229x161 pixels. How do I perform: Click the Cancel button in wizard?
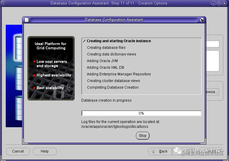[x=18, y=151]
